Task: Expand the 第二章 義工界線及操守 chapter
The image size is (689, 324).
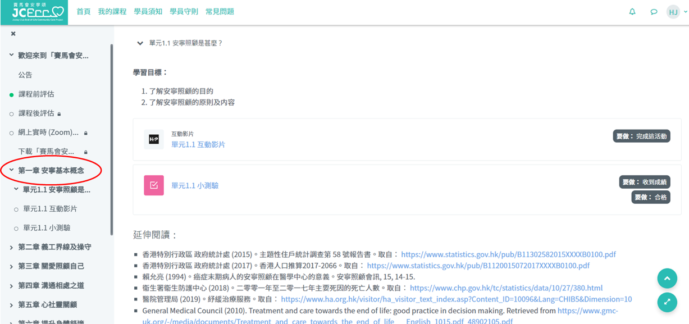Action: click(x=11, y=247)
